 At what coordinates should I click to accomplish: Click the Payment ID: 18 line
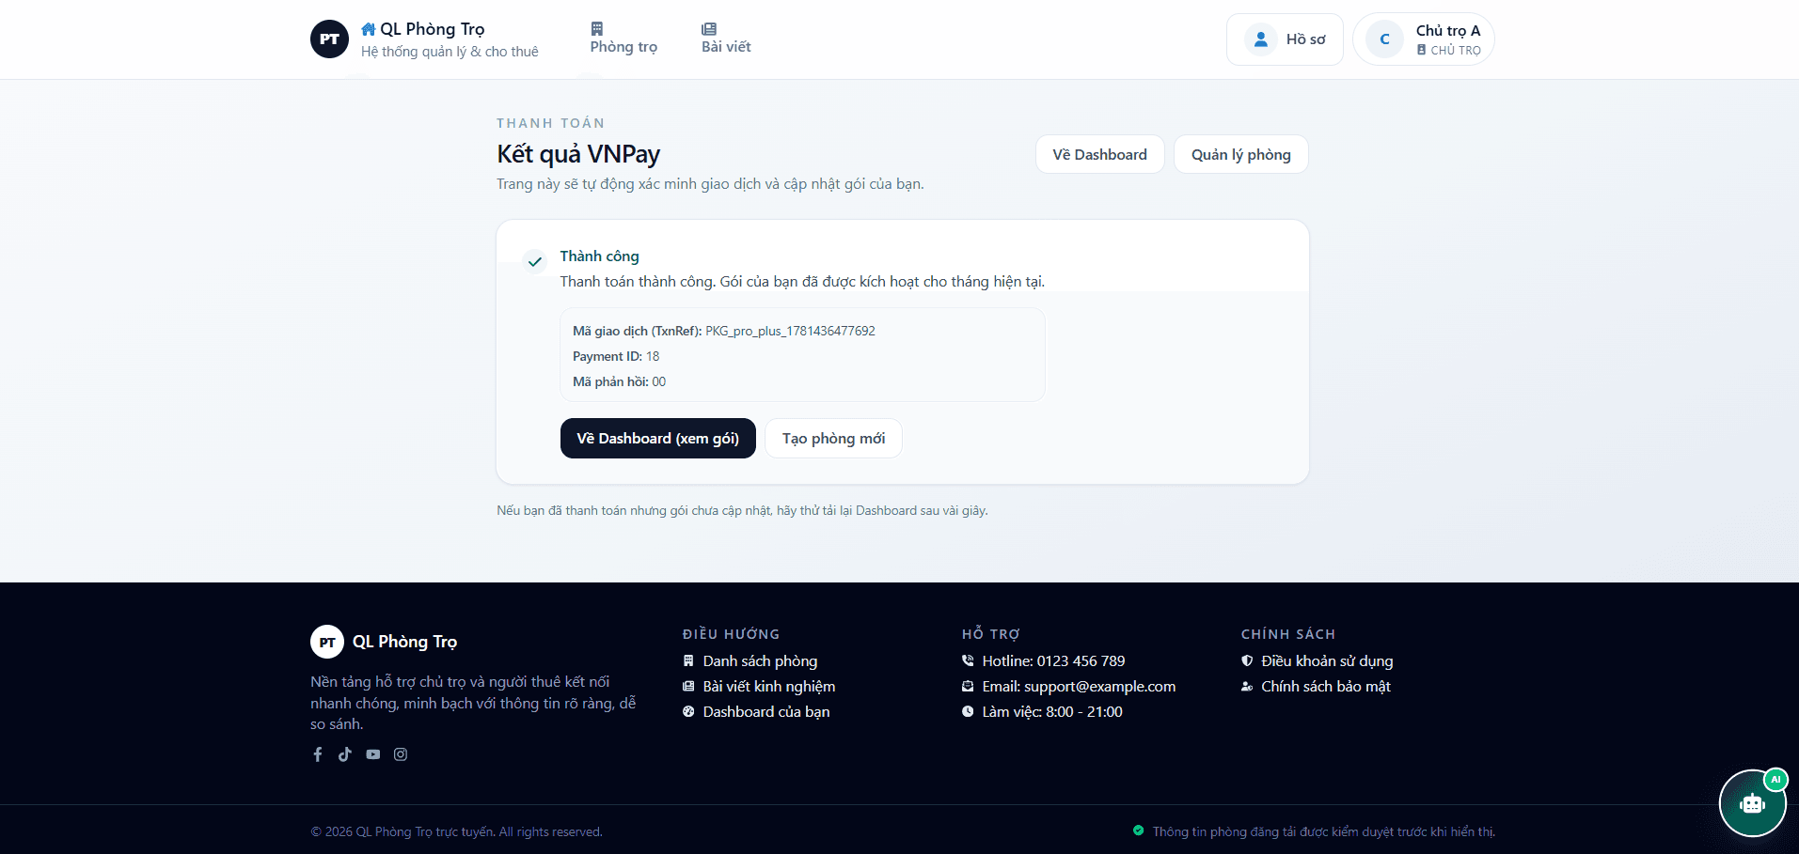(616, 356)
